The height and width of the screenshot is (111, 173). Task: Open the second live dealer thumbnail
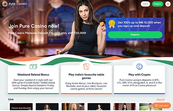[47, 107]
